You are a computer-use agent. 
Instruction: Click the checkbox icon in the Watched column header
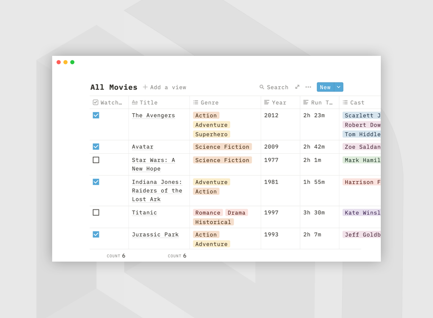(96, 103)
